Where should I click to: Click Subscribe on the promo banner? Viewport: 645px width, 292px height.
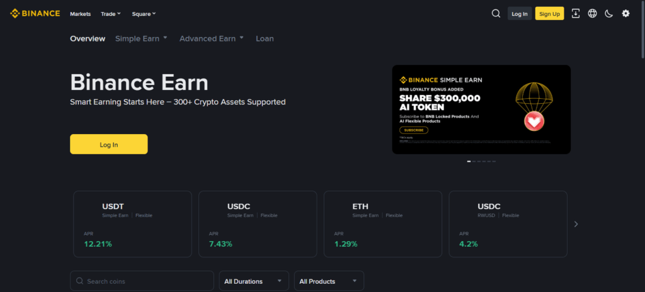pos(413,130)
